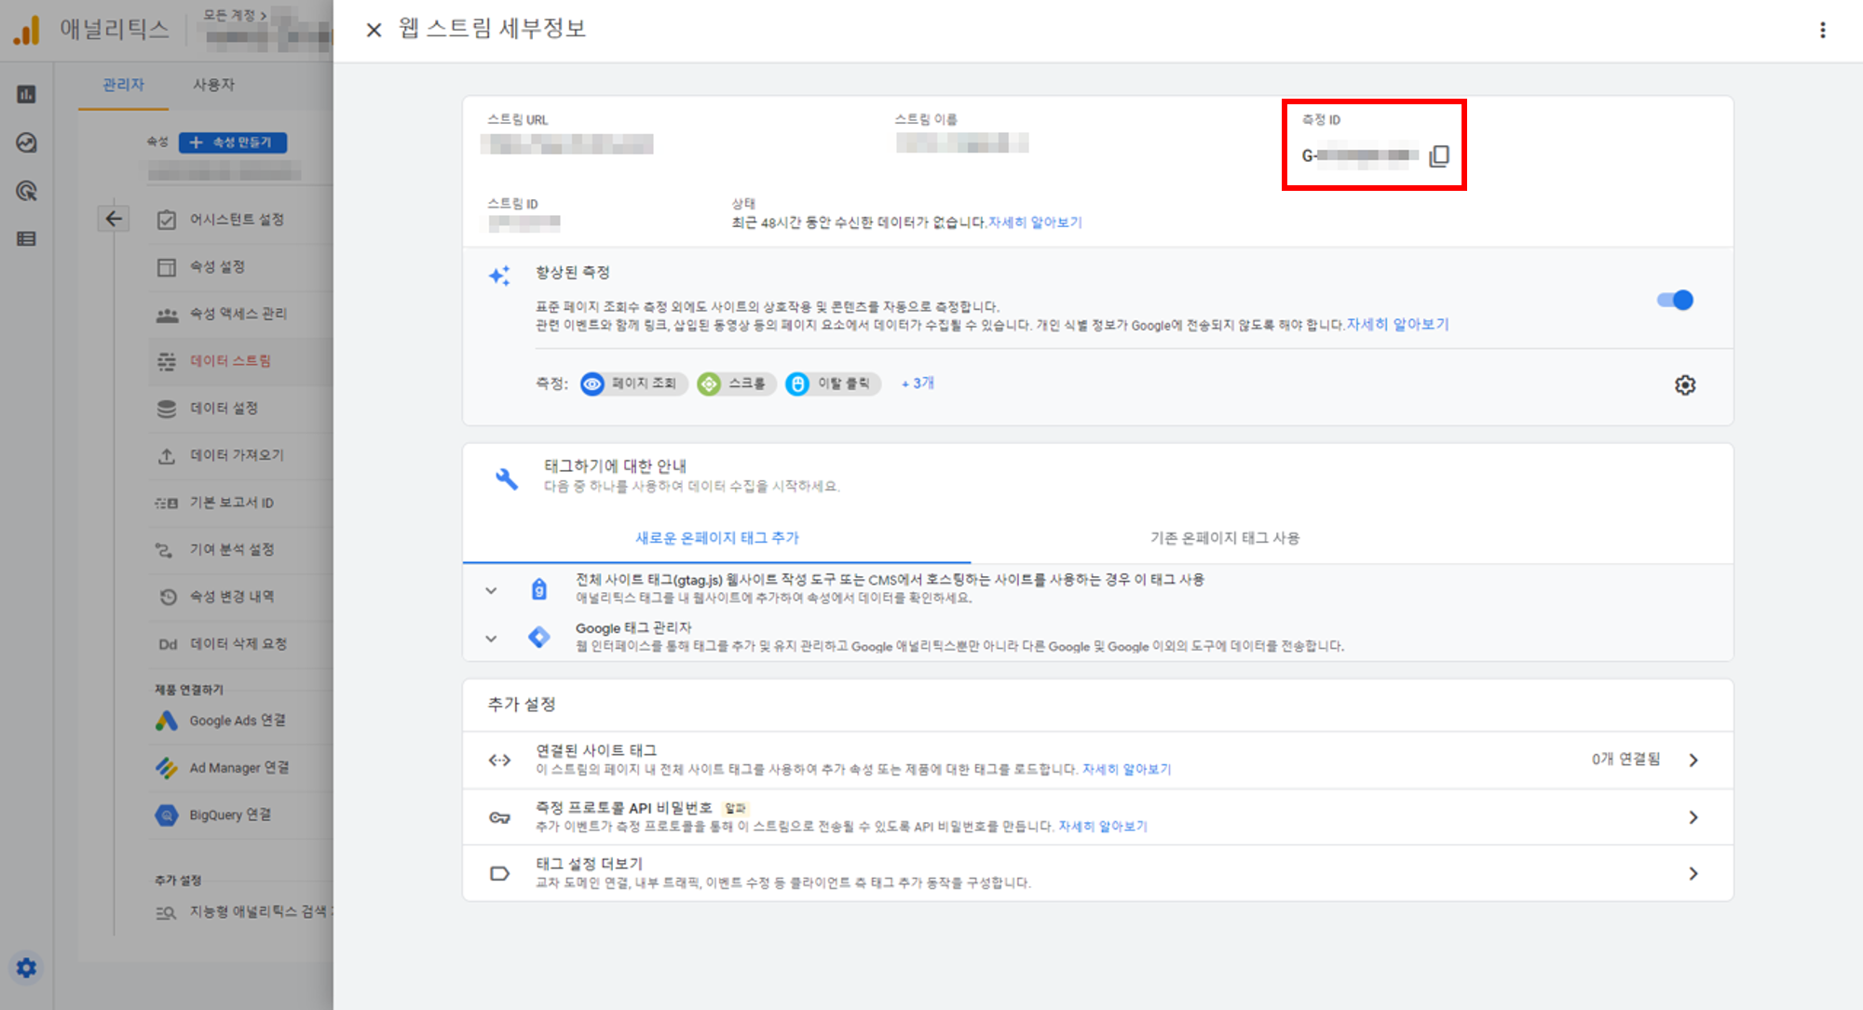Expand the Google Tag Manager section
Viewport: 1863px width, 1010px height.
pyautogui.click(x=491, y=638)
